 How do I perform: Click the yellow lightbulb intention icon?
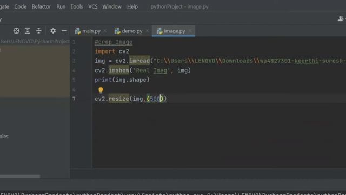click(x=101, y=90)
